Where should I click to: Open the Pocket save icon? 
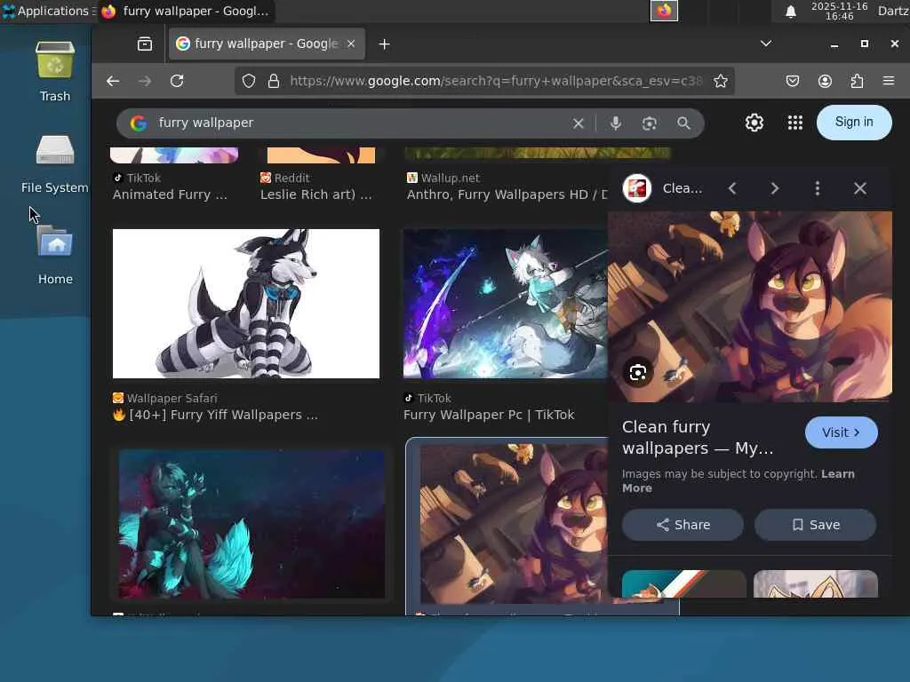pyautogui.click(x=792, y=81)
